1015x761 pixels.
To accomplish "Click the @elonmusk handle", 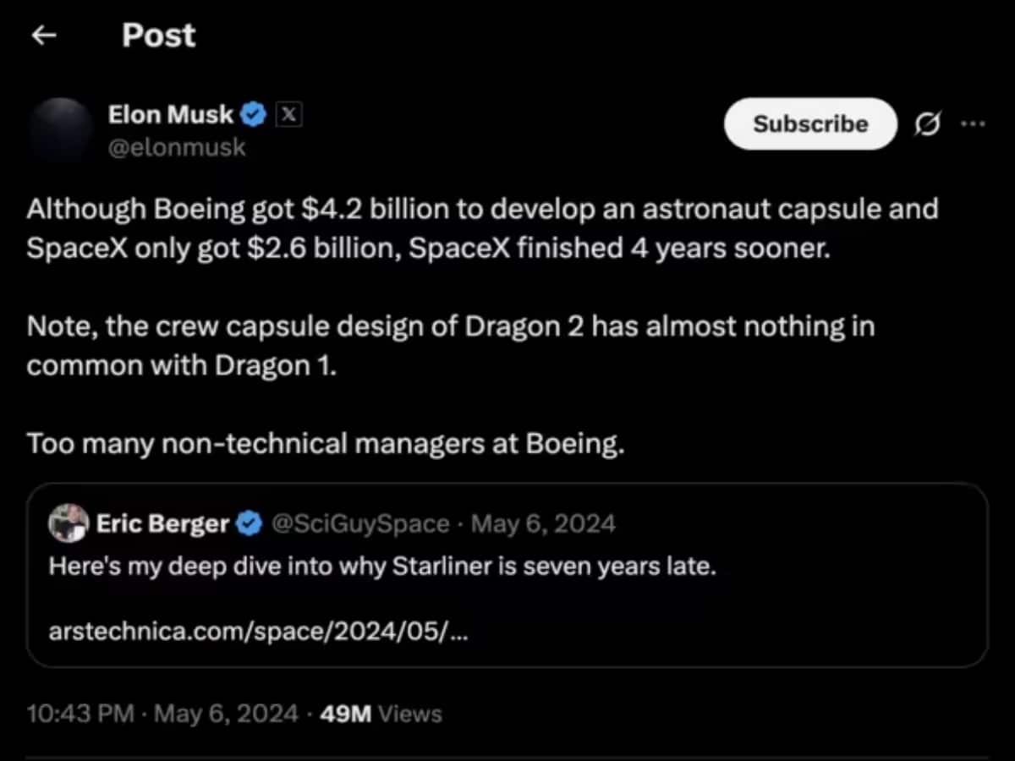I will point(177,147).
